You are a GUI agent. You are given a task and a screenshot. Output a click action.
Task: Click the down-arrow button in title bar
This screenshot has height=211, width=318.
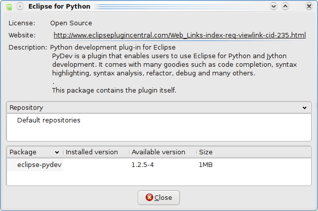coord(274,7)
